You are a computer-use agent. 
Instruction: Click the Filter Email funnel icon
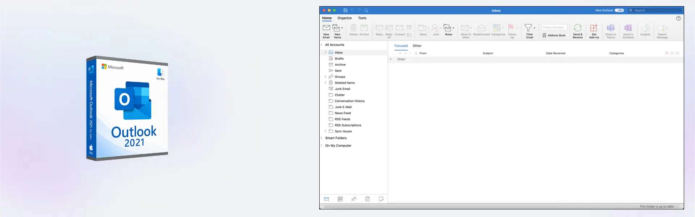[528, 28]
